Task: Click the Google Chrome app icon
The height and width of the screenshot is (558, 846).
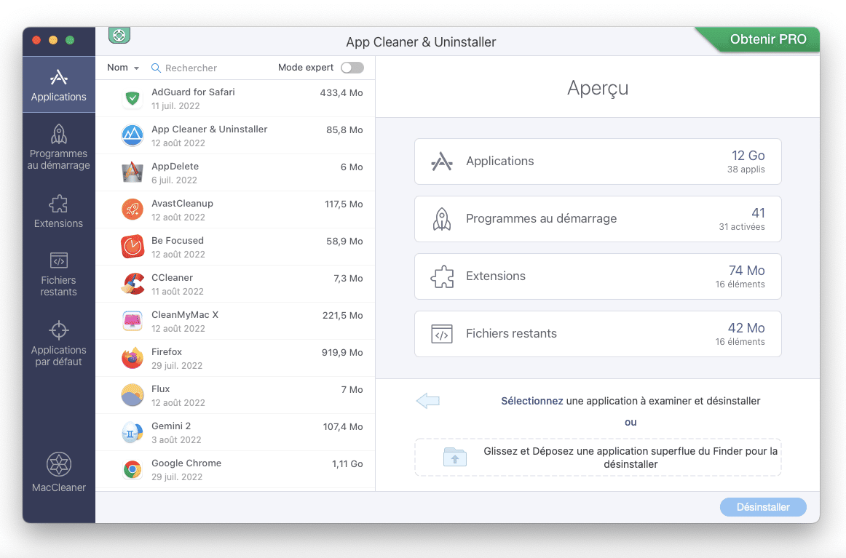Action: 132,469
